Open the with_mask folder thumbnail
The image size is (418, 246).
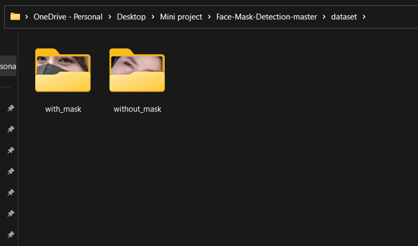[63, 71]
